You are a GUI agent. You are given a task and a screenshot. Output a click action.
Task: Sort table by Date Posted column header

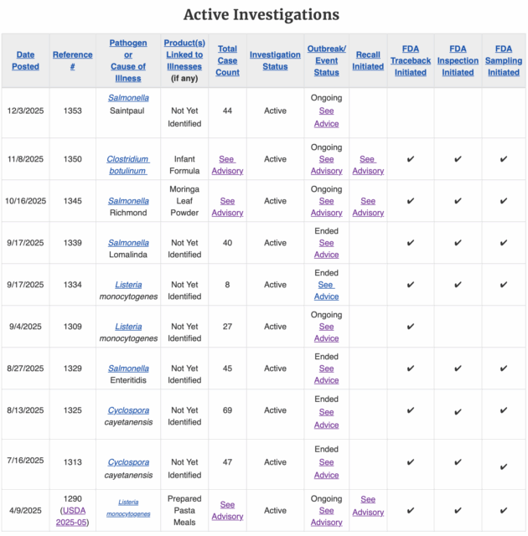25,60
